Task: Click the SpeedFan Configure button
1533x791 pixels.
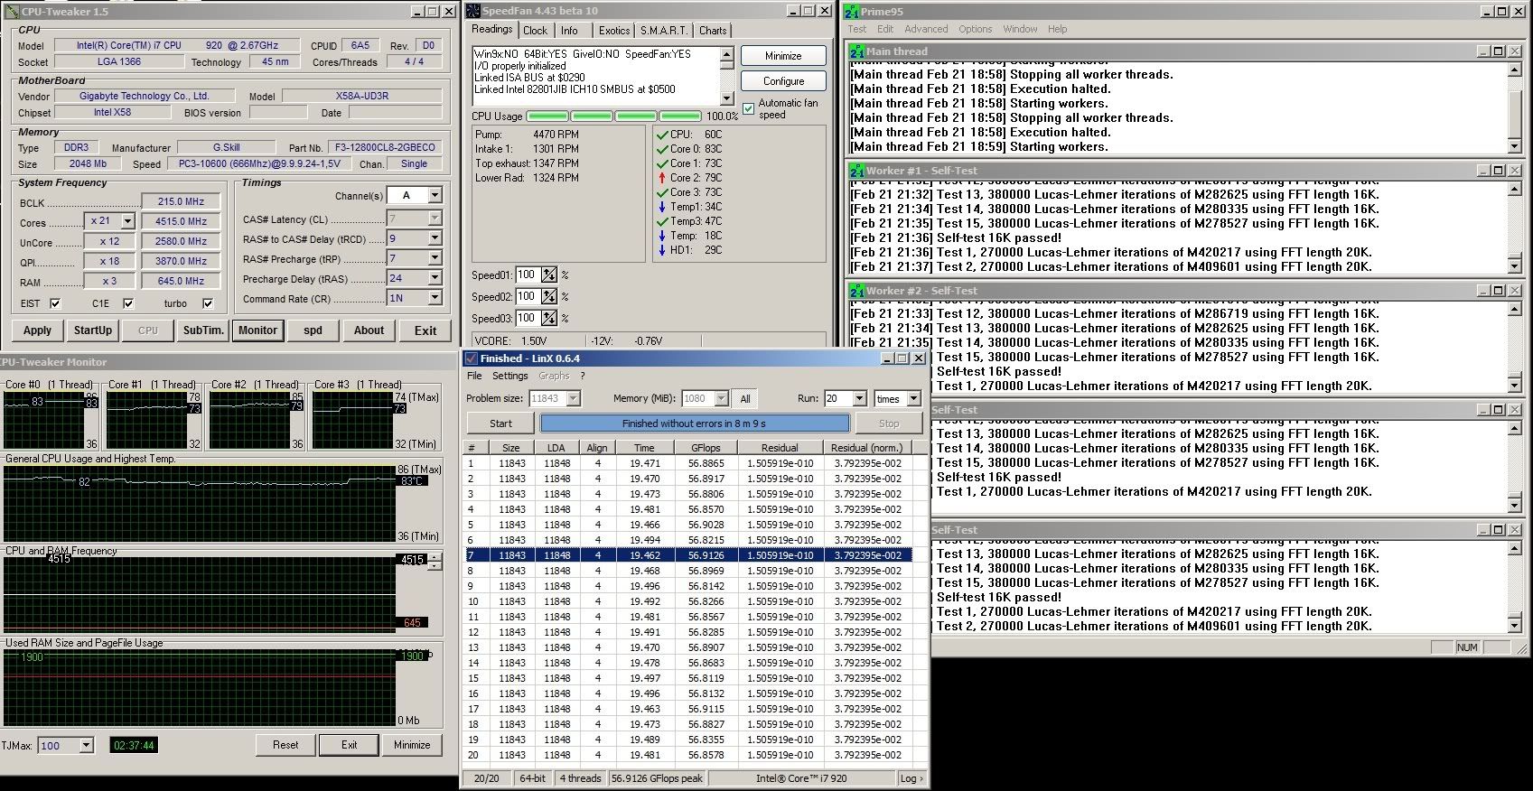Action: 783,81
